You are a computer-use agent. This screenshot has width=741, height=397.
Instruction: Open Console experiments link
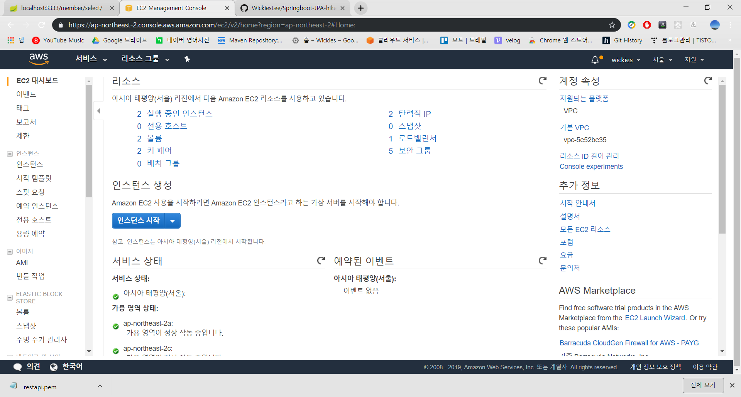click(591, 167)
